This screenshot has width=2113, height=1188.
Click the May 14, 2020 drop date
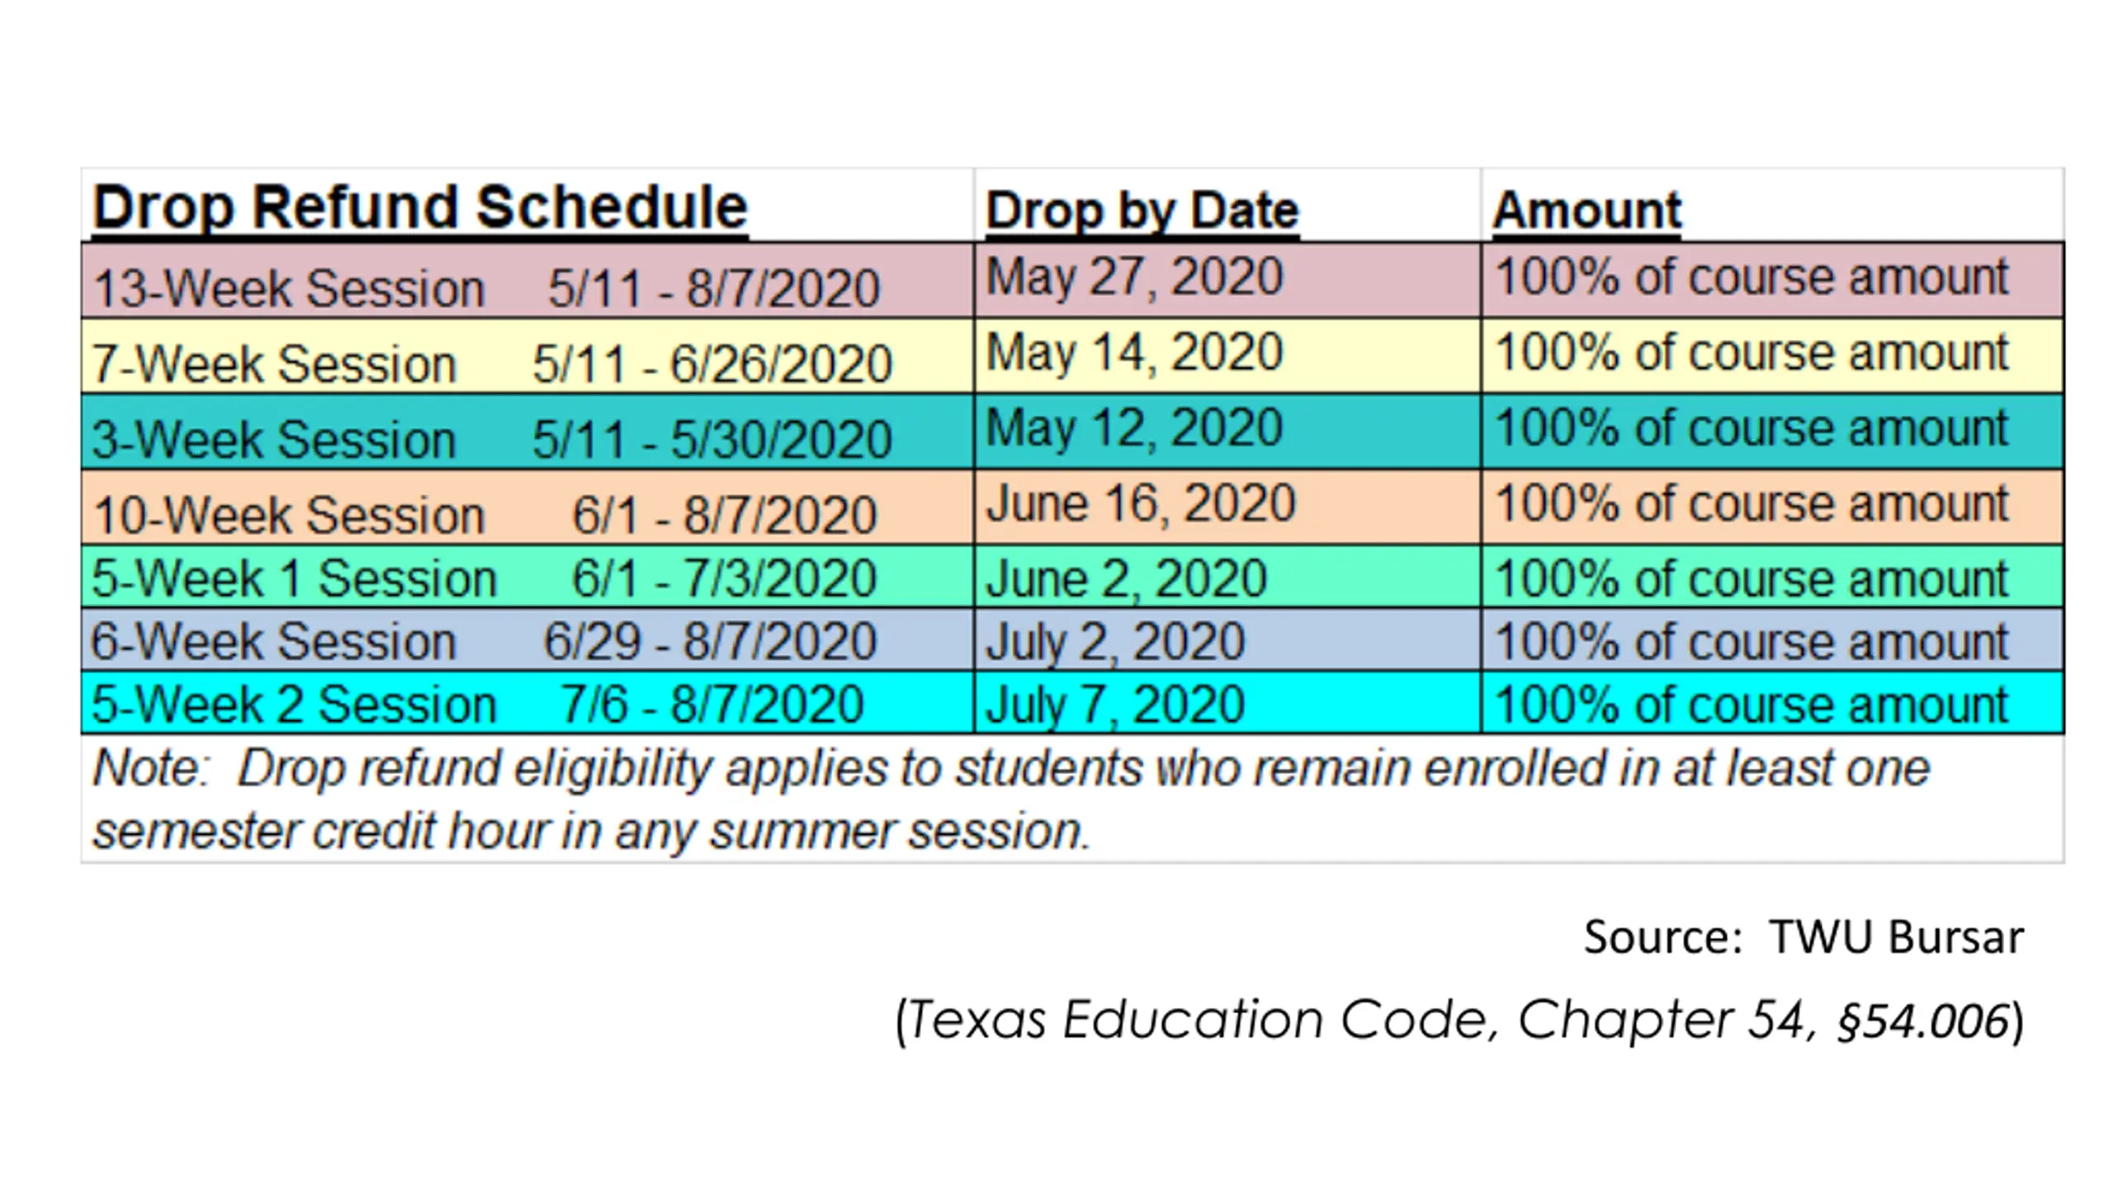click(1135, 353)
